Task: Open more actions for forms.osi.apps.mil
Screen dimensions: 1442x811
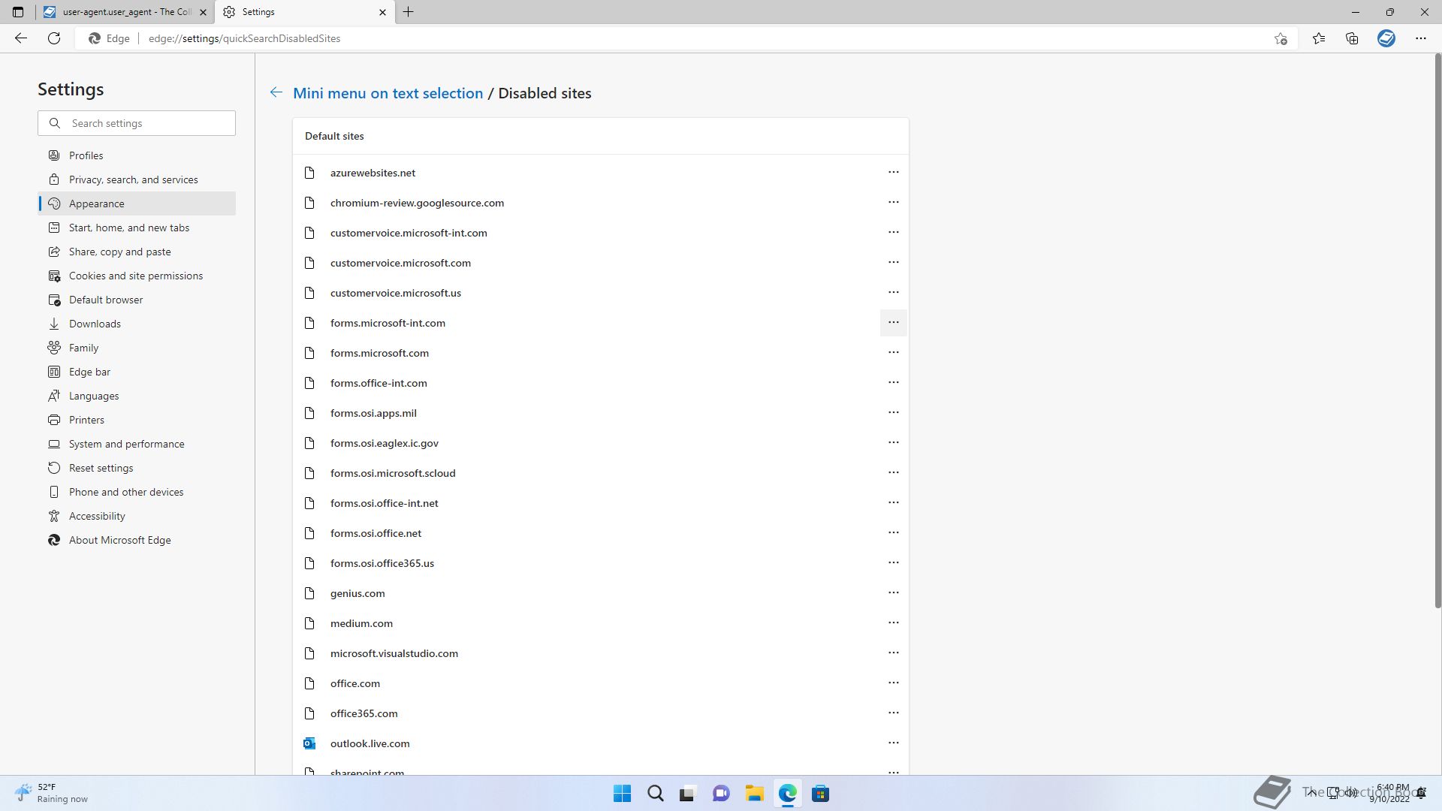Action: [893, 413]
